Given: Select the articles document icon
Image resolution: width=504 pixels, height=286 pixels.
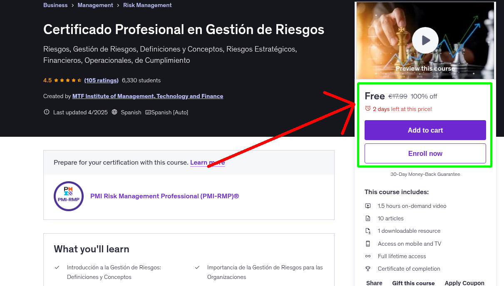Looking at the screenshot, I should point(368,218).
